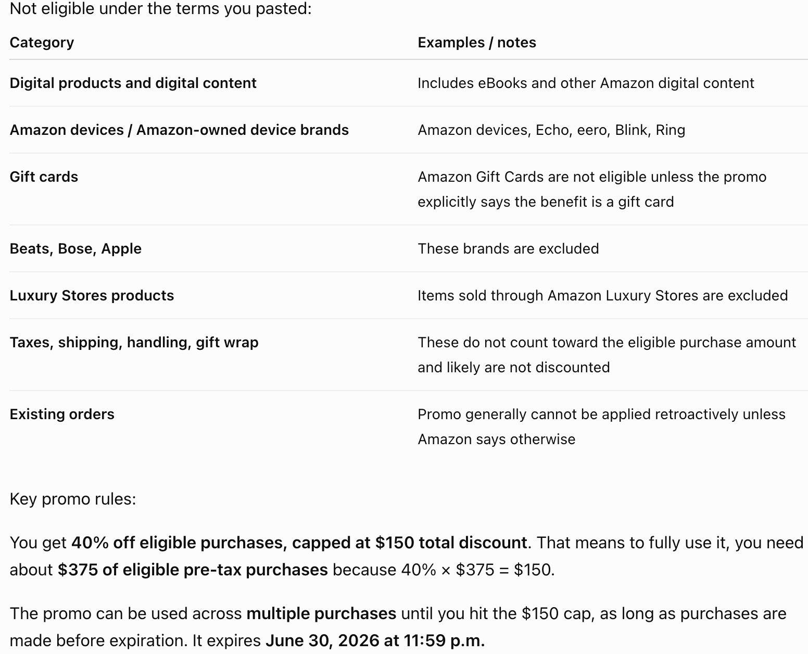The image size is (808, 654).
Task: Click 'Not eligible under the terms you pasted' heading
Action: click(160, 9)
